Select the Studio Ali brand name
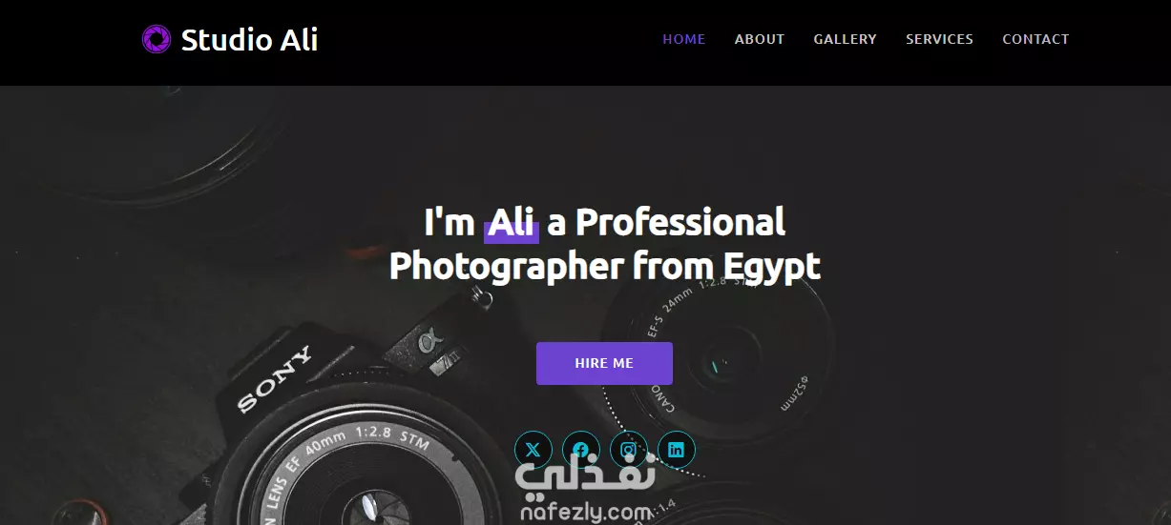The height and width of the screenshot is (525, 1171). pyautogui.click(x=249, y=40)
